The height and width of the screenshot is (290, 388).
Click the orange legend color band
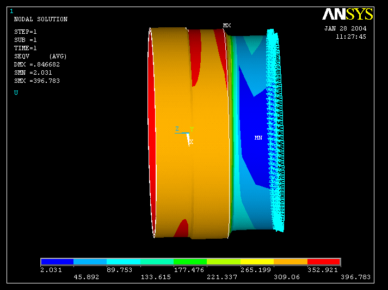tap(291, 262)
